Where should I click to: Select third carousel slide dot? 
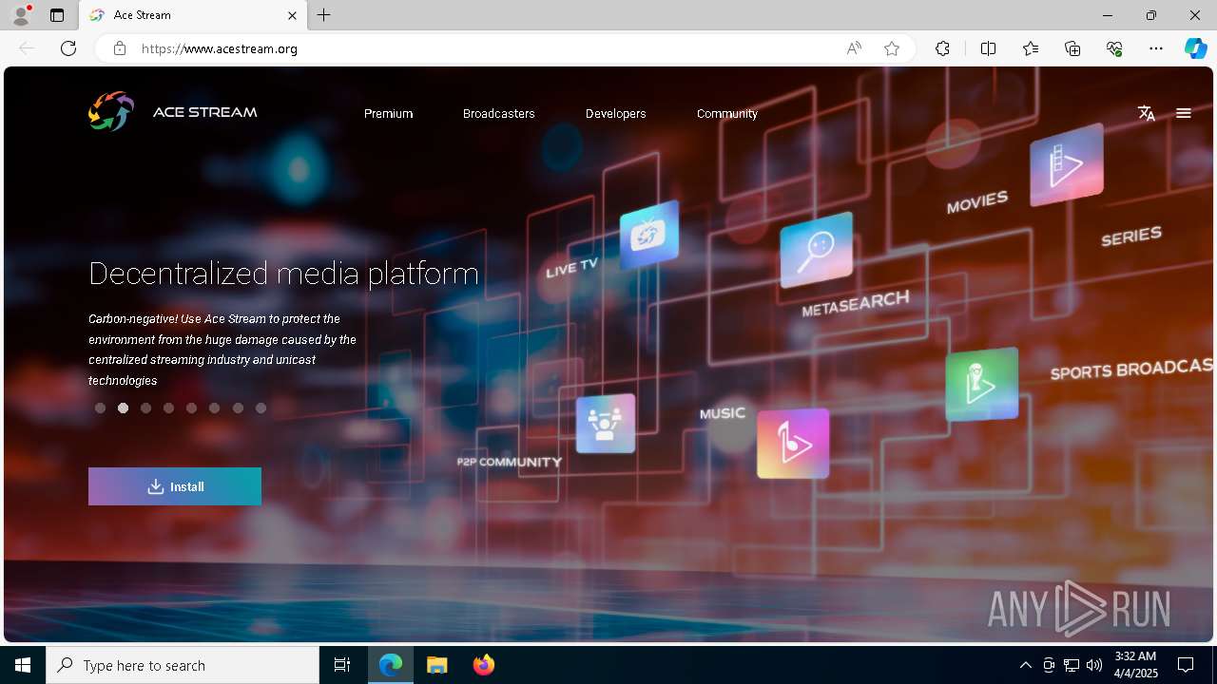pyautogui.click(x=145, y=408)
